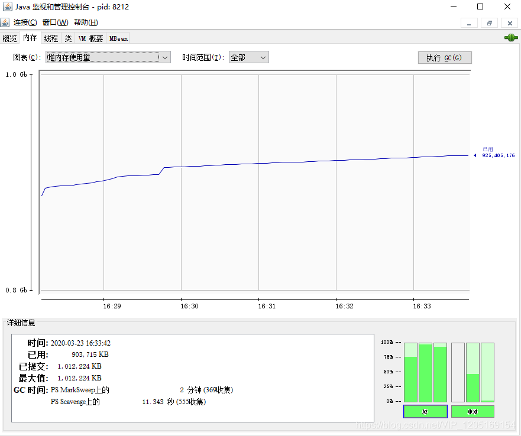Open the 帮助(H) menu
The height and width of the screenshot is (436, 521).
86,22
